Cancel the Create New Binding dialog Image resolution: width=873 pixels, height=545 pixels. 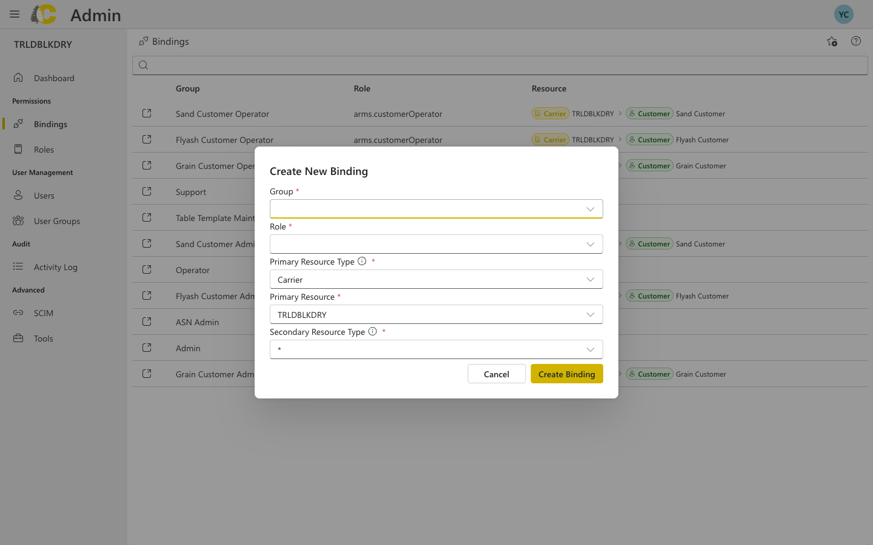coord(496,374)
